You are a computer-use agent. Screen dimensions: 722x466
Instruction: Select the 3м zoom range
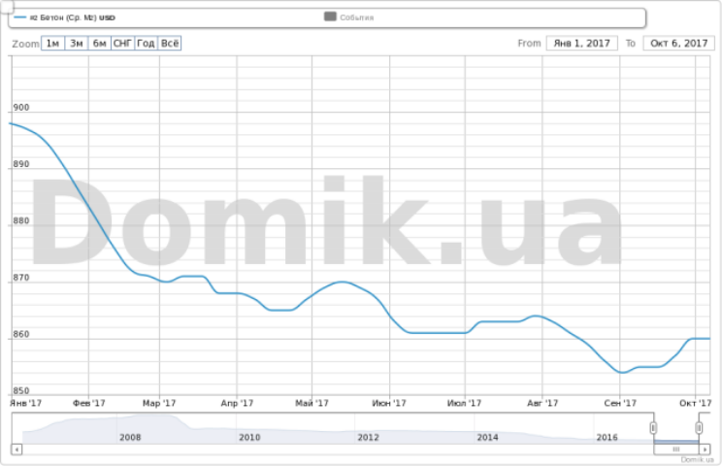coord(76,44)
